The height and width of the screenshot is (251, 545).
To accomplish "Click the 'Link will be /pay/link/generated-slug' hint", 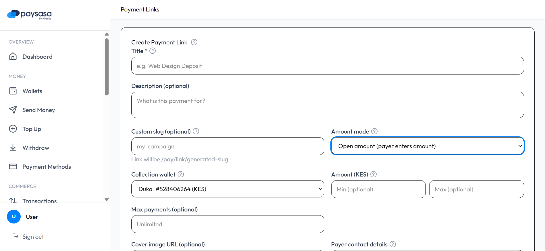I will point(180,159).
